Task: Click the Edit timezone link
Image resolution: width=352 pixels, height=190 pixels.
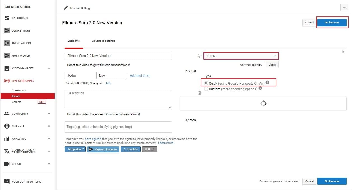Action: point(108,83)
